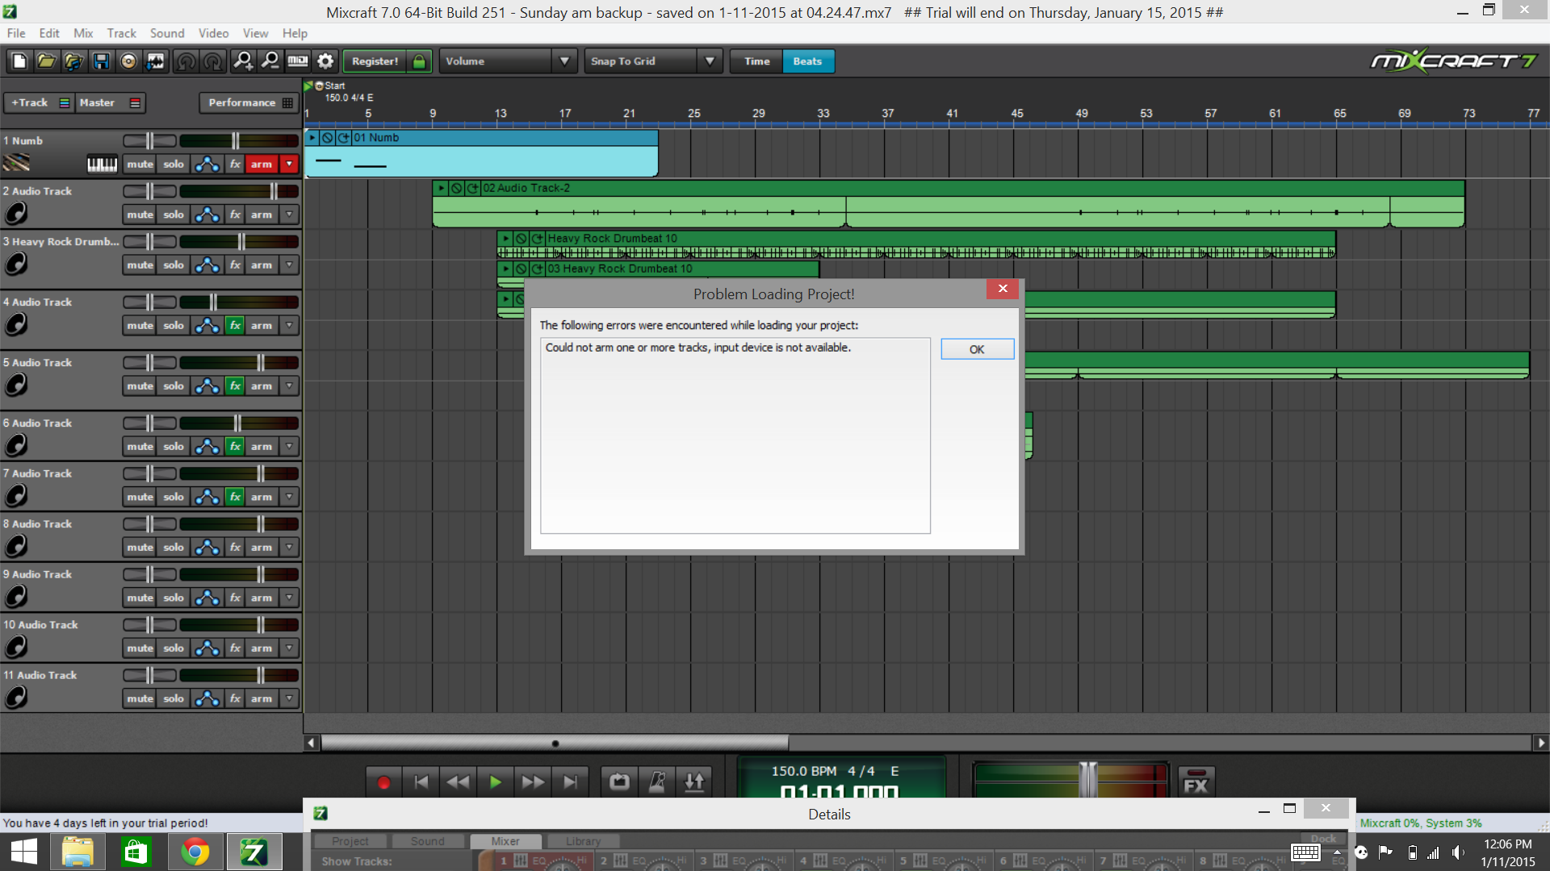Open the Snap To Grid dropdown
This screenshot has height=871, width=1550.
(710, 61)
